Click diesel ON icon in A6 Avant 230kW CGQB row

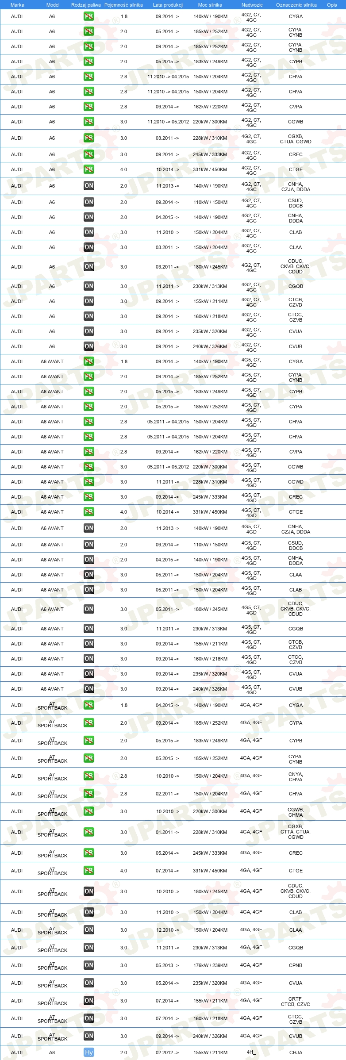point(88,629)
